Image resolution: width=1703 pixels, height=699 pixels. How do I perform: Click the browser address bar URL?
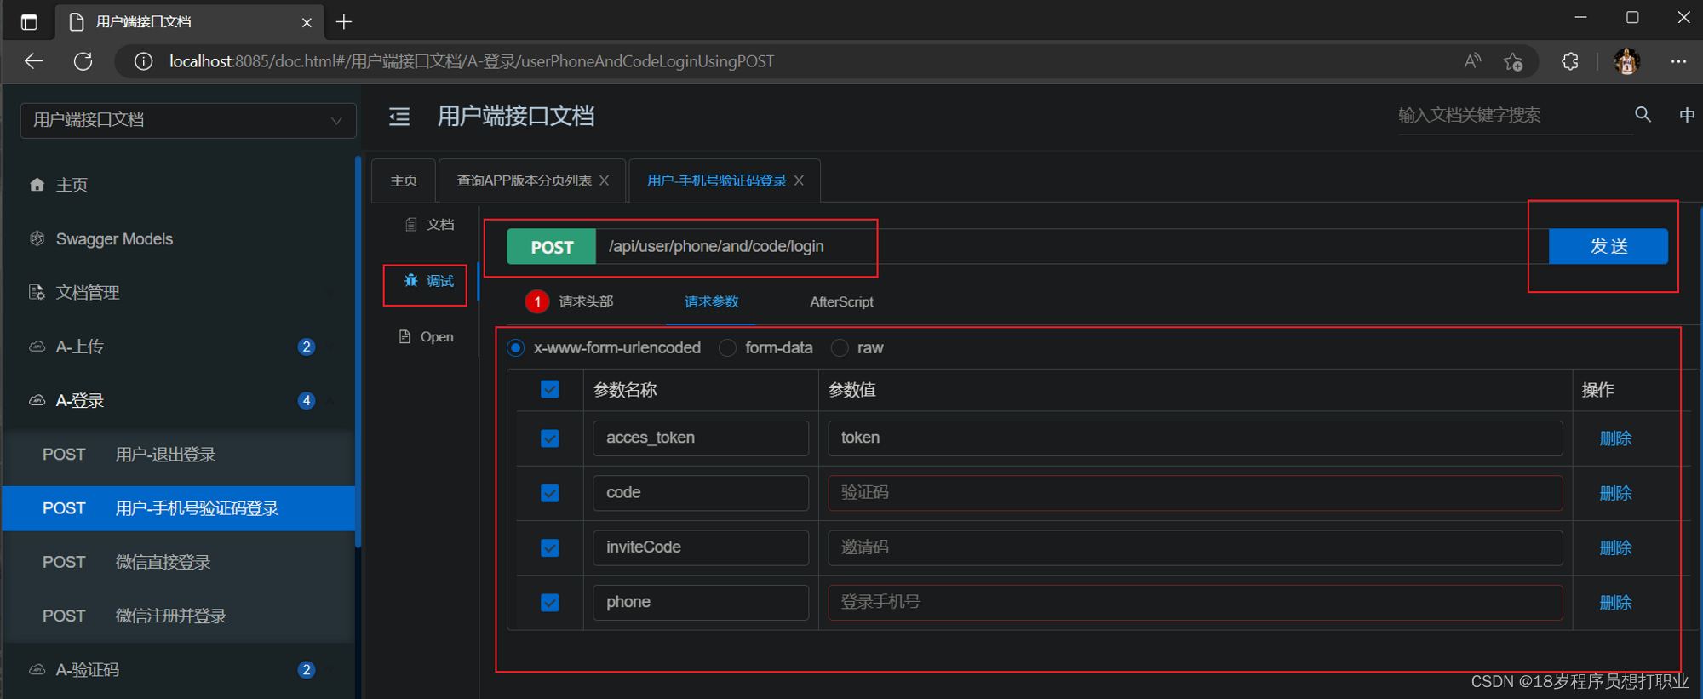point(472,61)
